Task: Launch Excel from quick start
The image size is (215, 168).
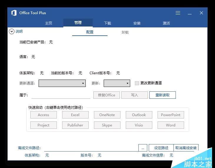Action: tap(75, 115)
